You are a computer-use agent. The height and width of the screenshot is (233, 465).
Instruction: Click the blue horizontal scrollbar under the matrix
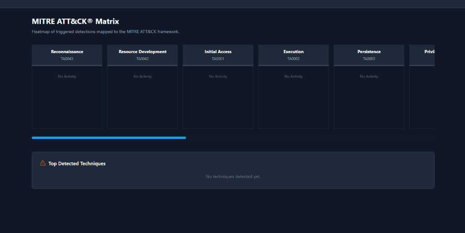109,138
